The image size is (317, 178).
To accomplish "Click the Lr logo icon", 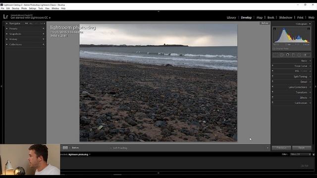I will coord(5,16).
